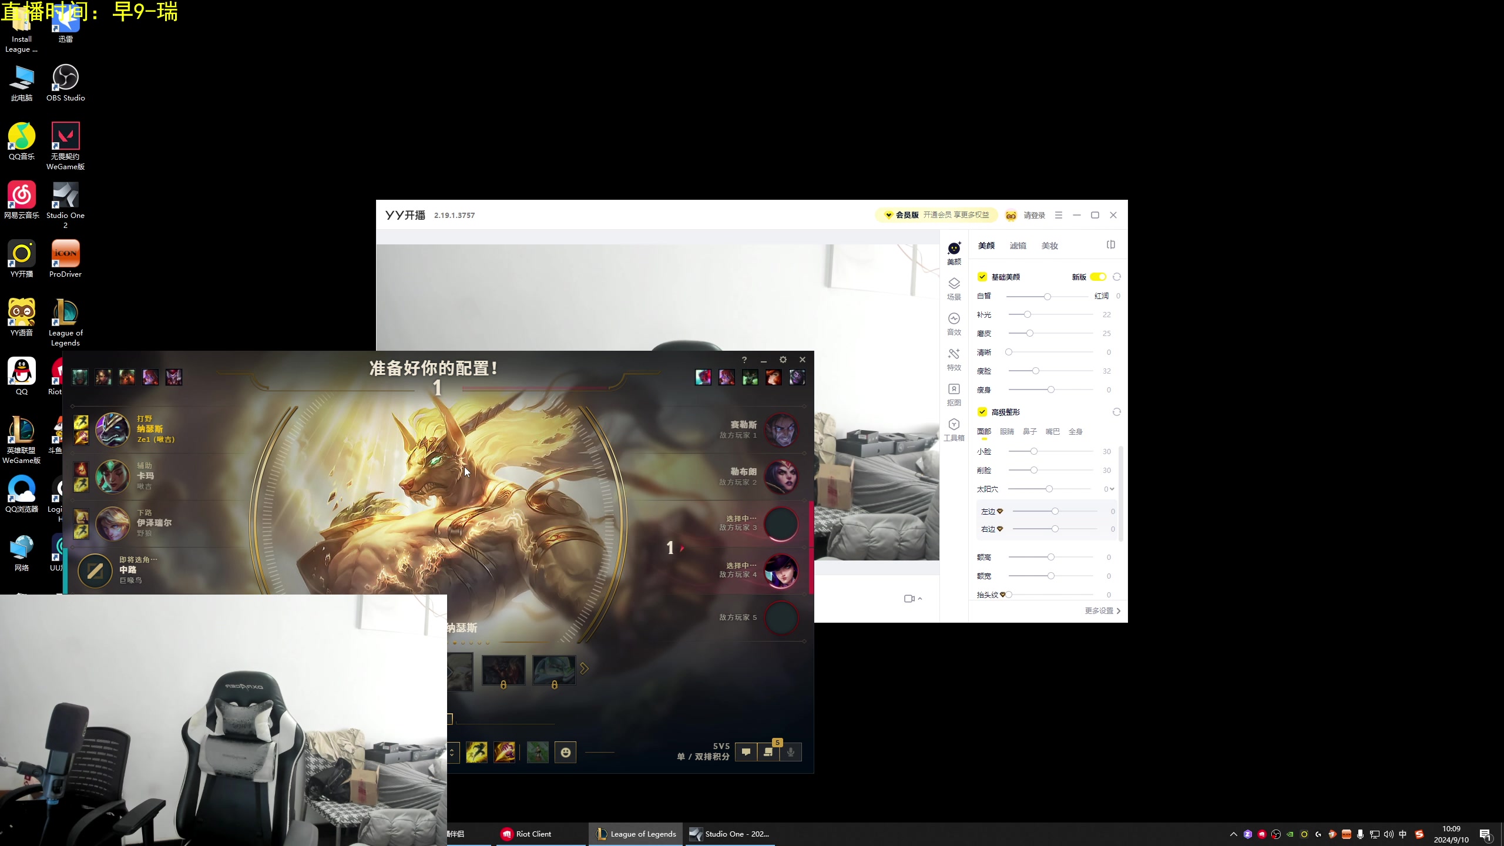Screen dimensions: 1504x846
Task: Open OBS Studio desktop shortcut
Action: (66, 83)
